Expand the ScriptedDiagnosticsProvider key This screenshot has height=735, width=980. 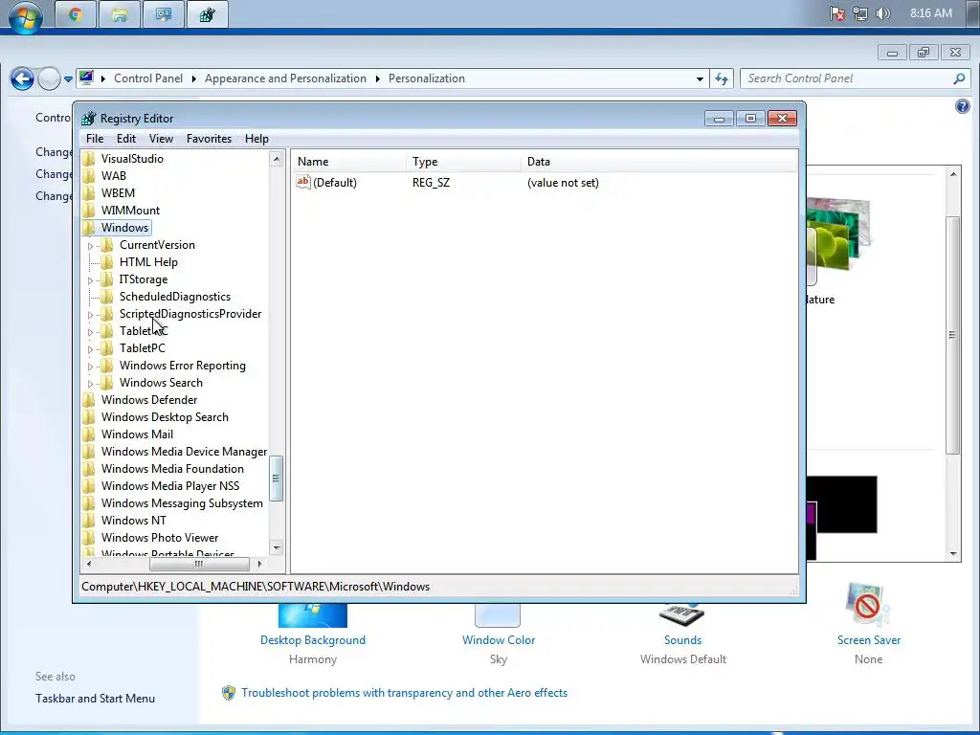click(90, 314)
